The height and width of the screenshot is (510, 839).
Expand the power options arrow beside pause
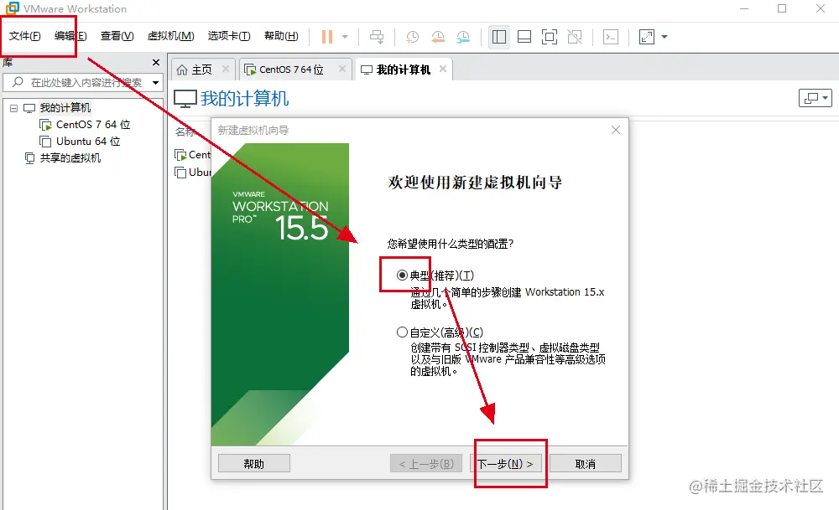click(345, 37)
